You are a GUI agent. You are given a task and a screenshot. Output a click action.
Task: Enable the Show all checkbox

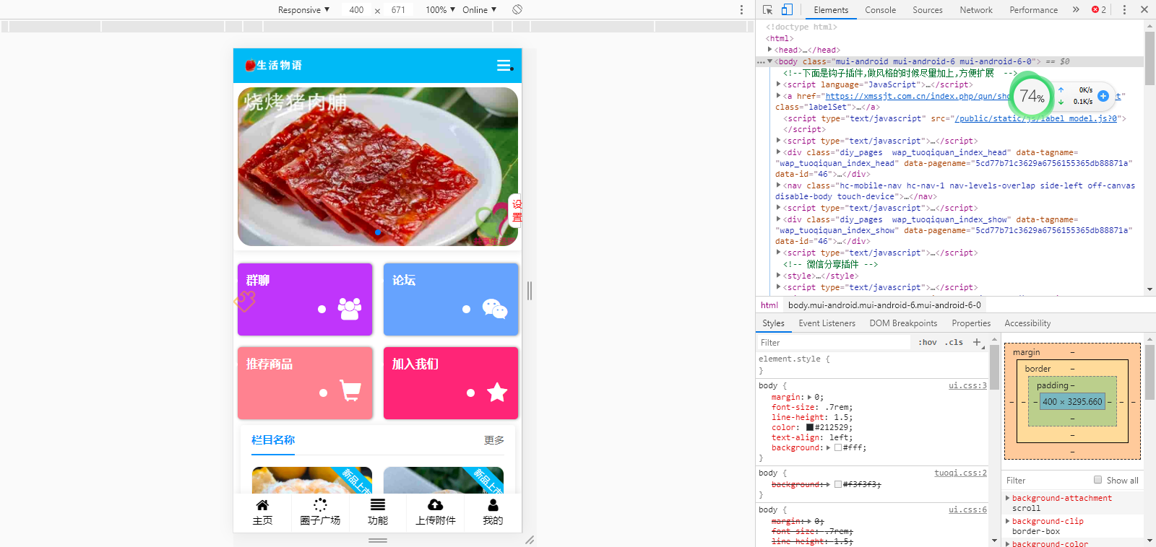(1098, 480)
